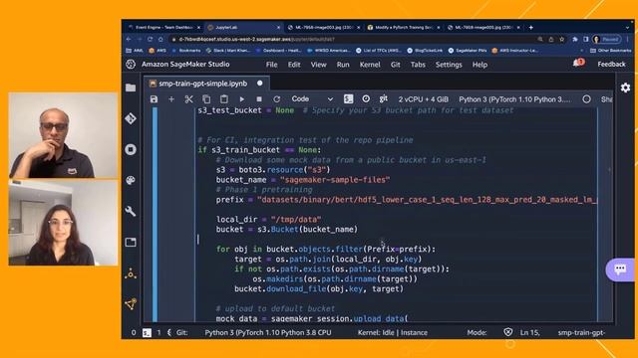Click the kernel status circle icon

[586, 99]
